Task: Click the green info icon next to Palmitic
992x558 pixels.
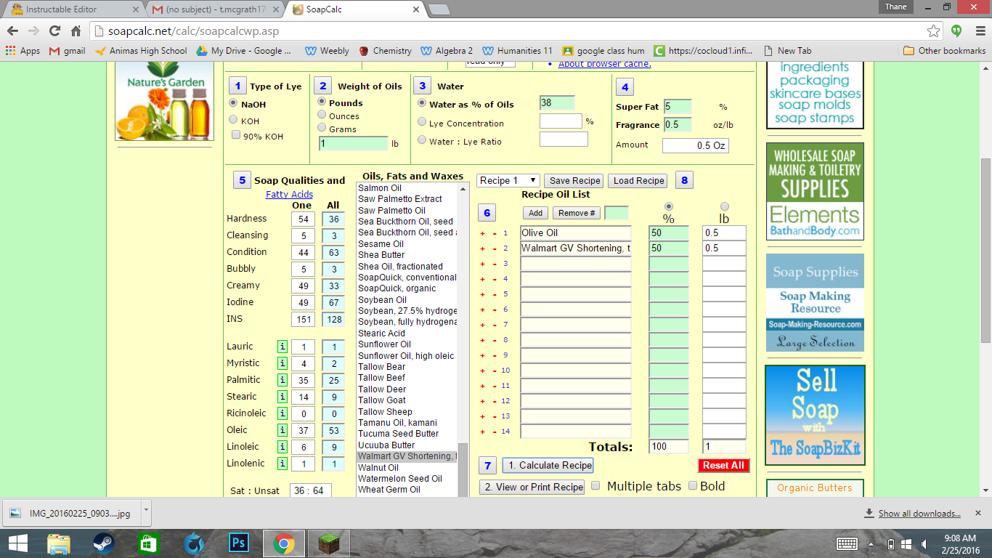Action: coord(282,380)
